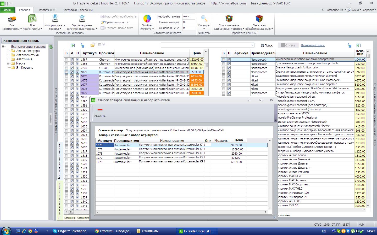Expand the Масла category

[8, 63]
